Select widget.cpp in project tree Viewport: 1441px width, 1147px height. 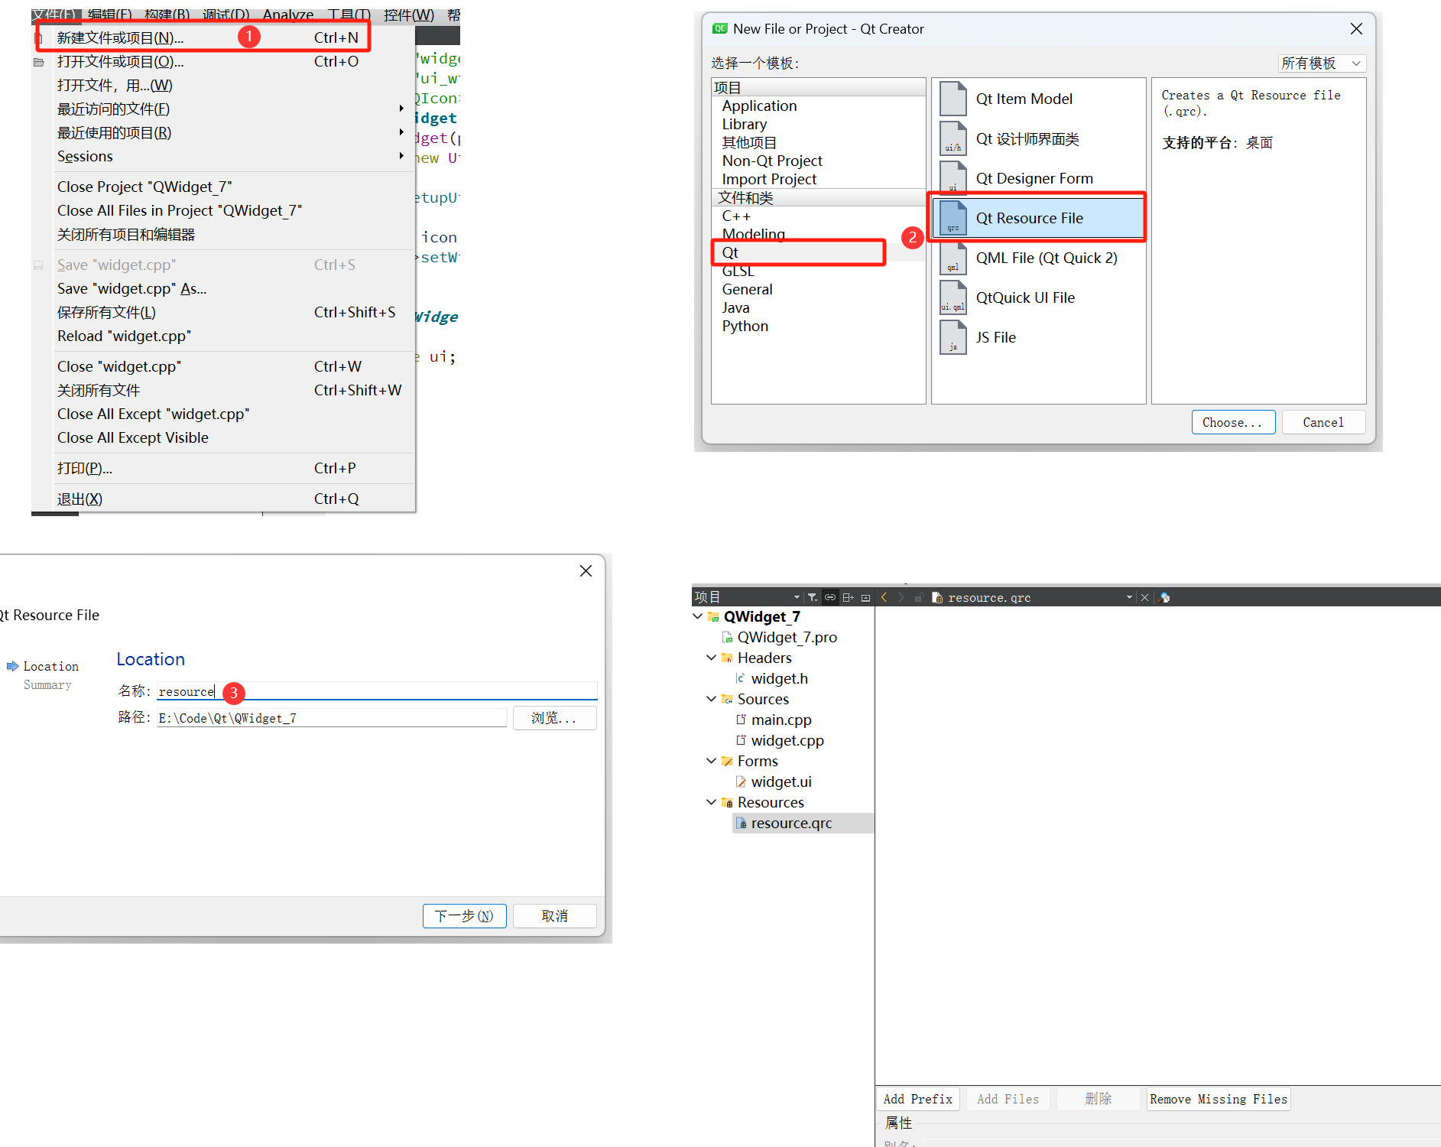coord(787,740)
